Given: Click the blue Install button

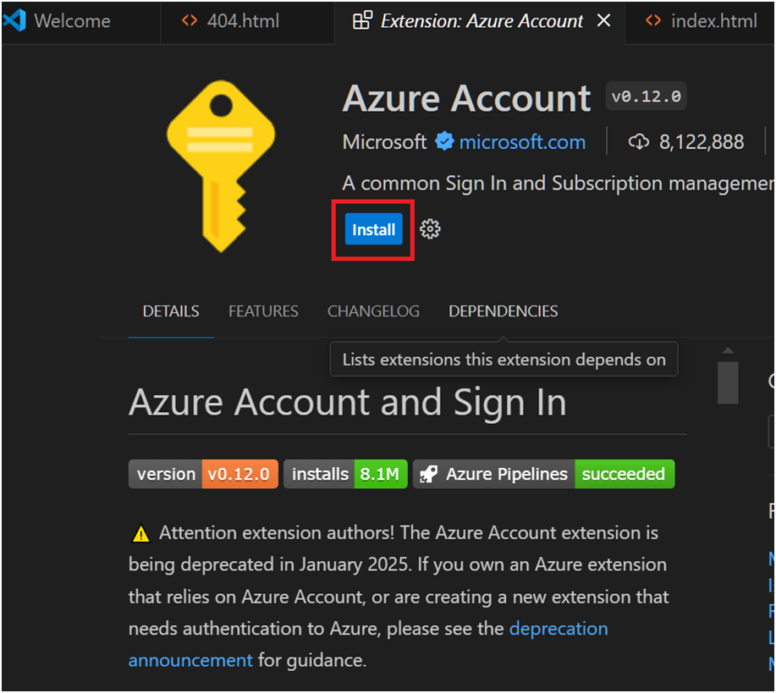Looking at the screenshot, I should 373,229.
